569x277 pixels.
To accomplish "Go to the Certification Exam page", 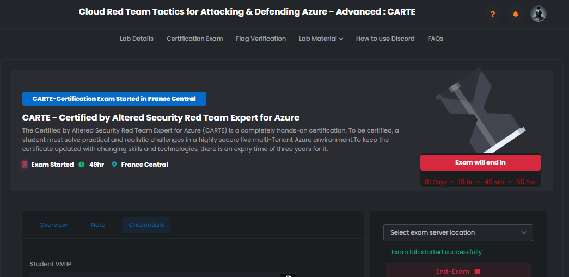I will point(194,39).
